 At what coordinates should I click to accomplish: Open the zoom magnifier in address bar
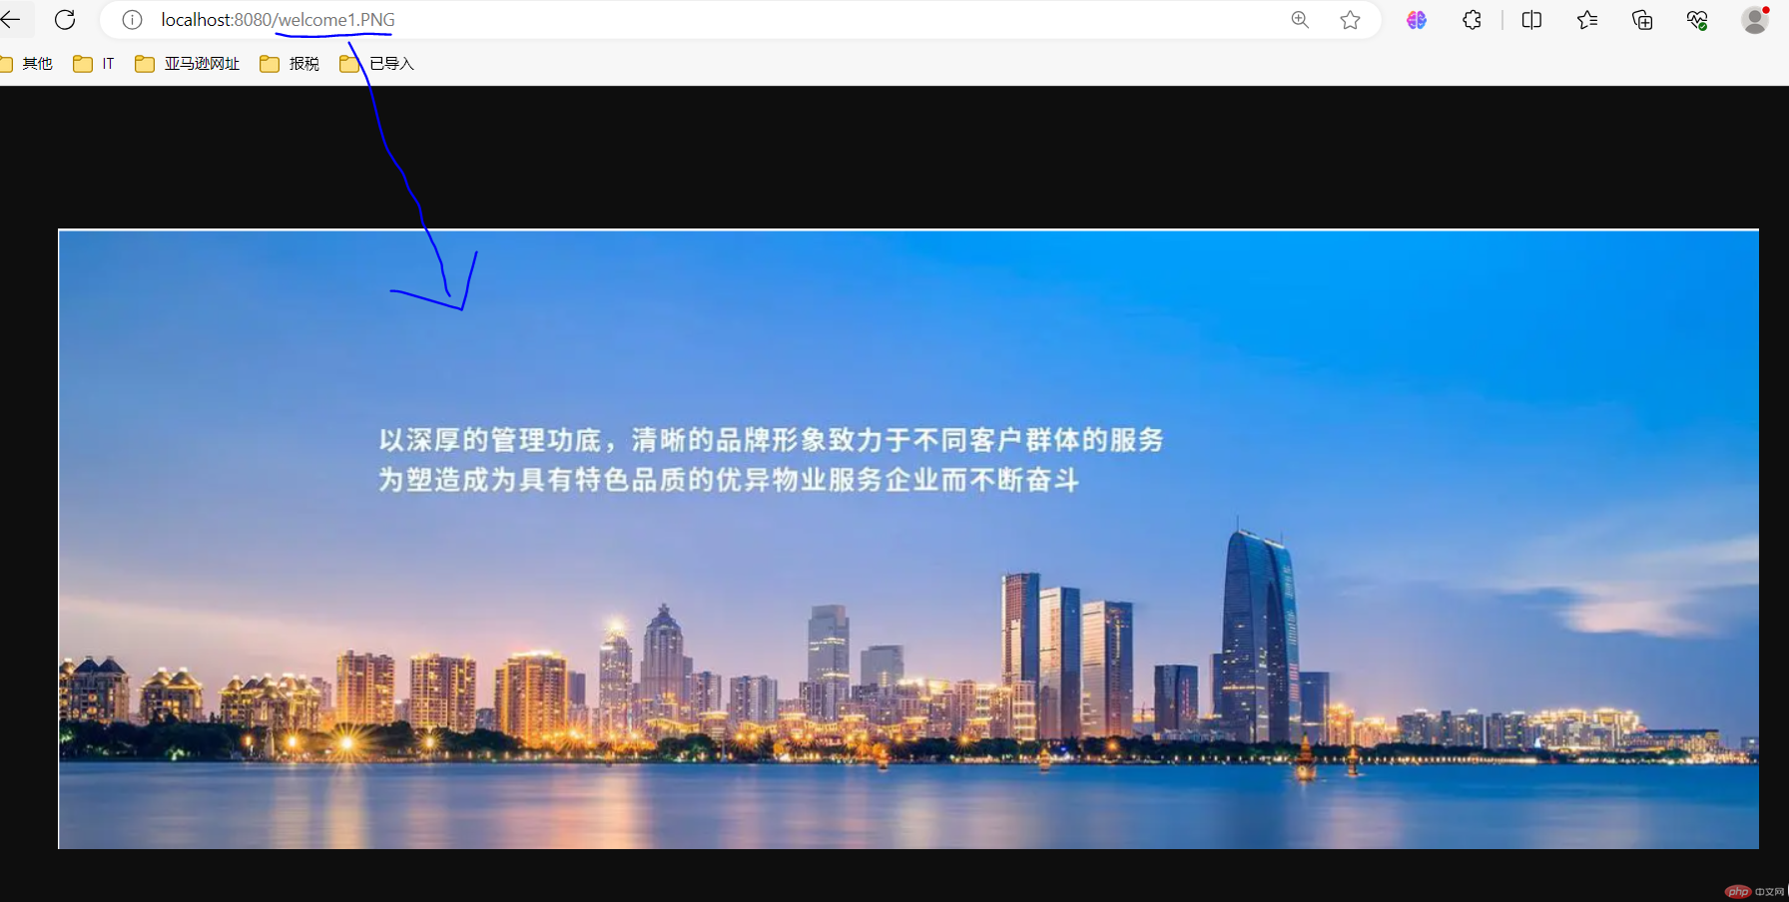1300,20
